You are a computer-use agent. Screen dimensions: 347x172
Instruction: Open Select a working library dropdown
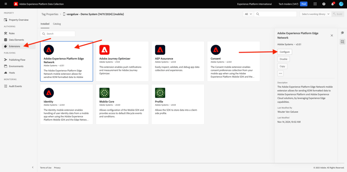(x=316, y=14)
